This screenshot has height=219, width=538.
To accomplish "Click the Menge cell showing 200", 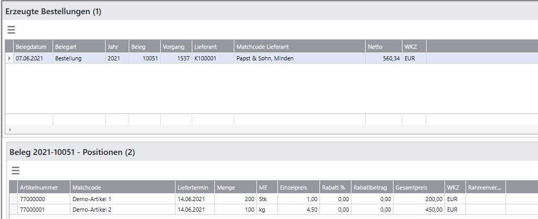I will coord(235,199).
